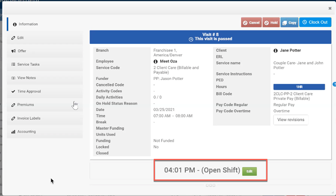The image size is (336, 196).
Task: Select the Premiums tab
Action: [25, 104]
